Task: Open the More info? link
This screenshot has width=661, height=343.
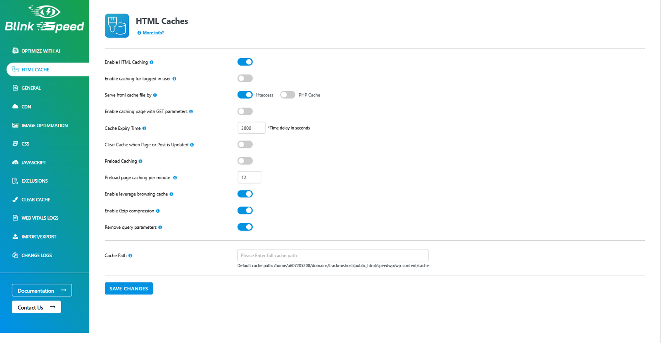Action: pos(153,33)
